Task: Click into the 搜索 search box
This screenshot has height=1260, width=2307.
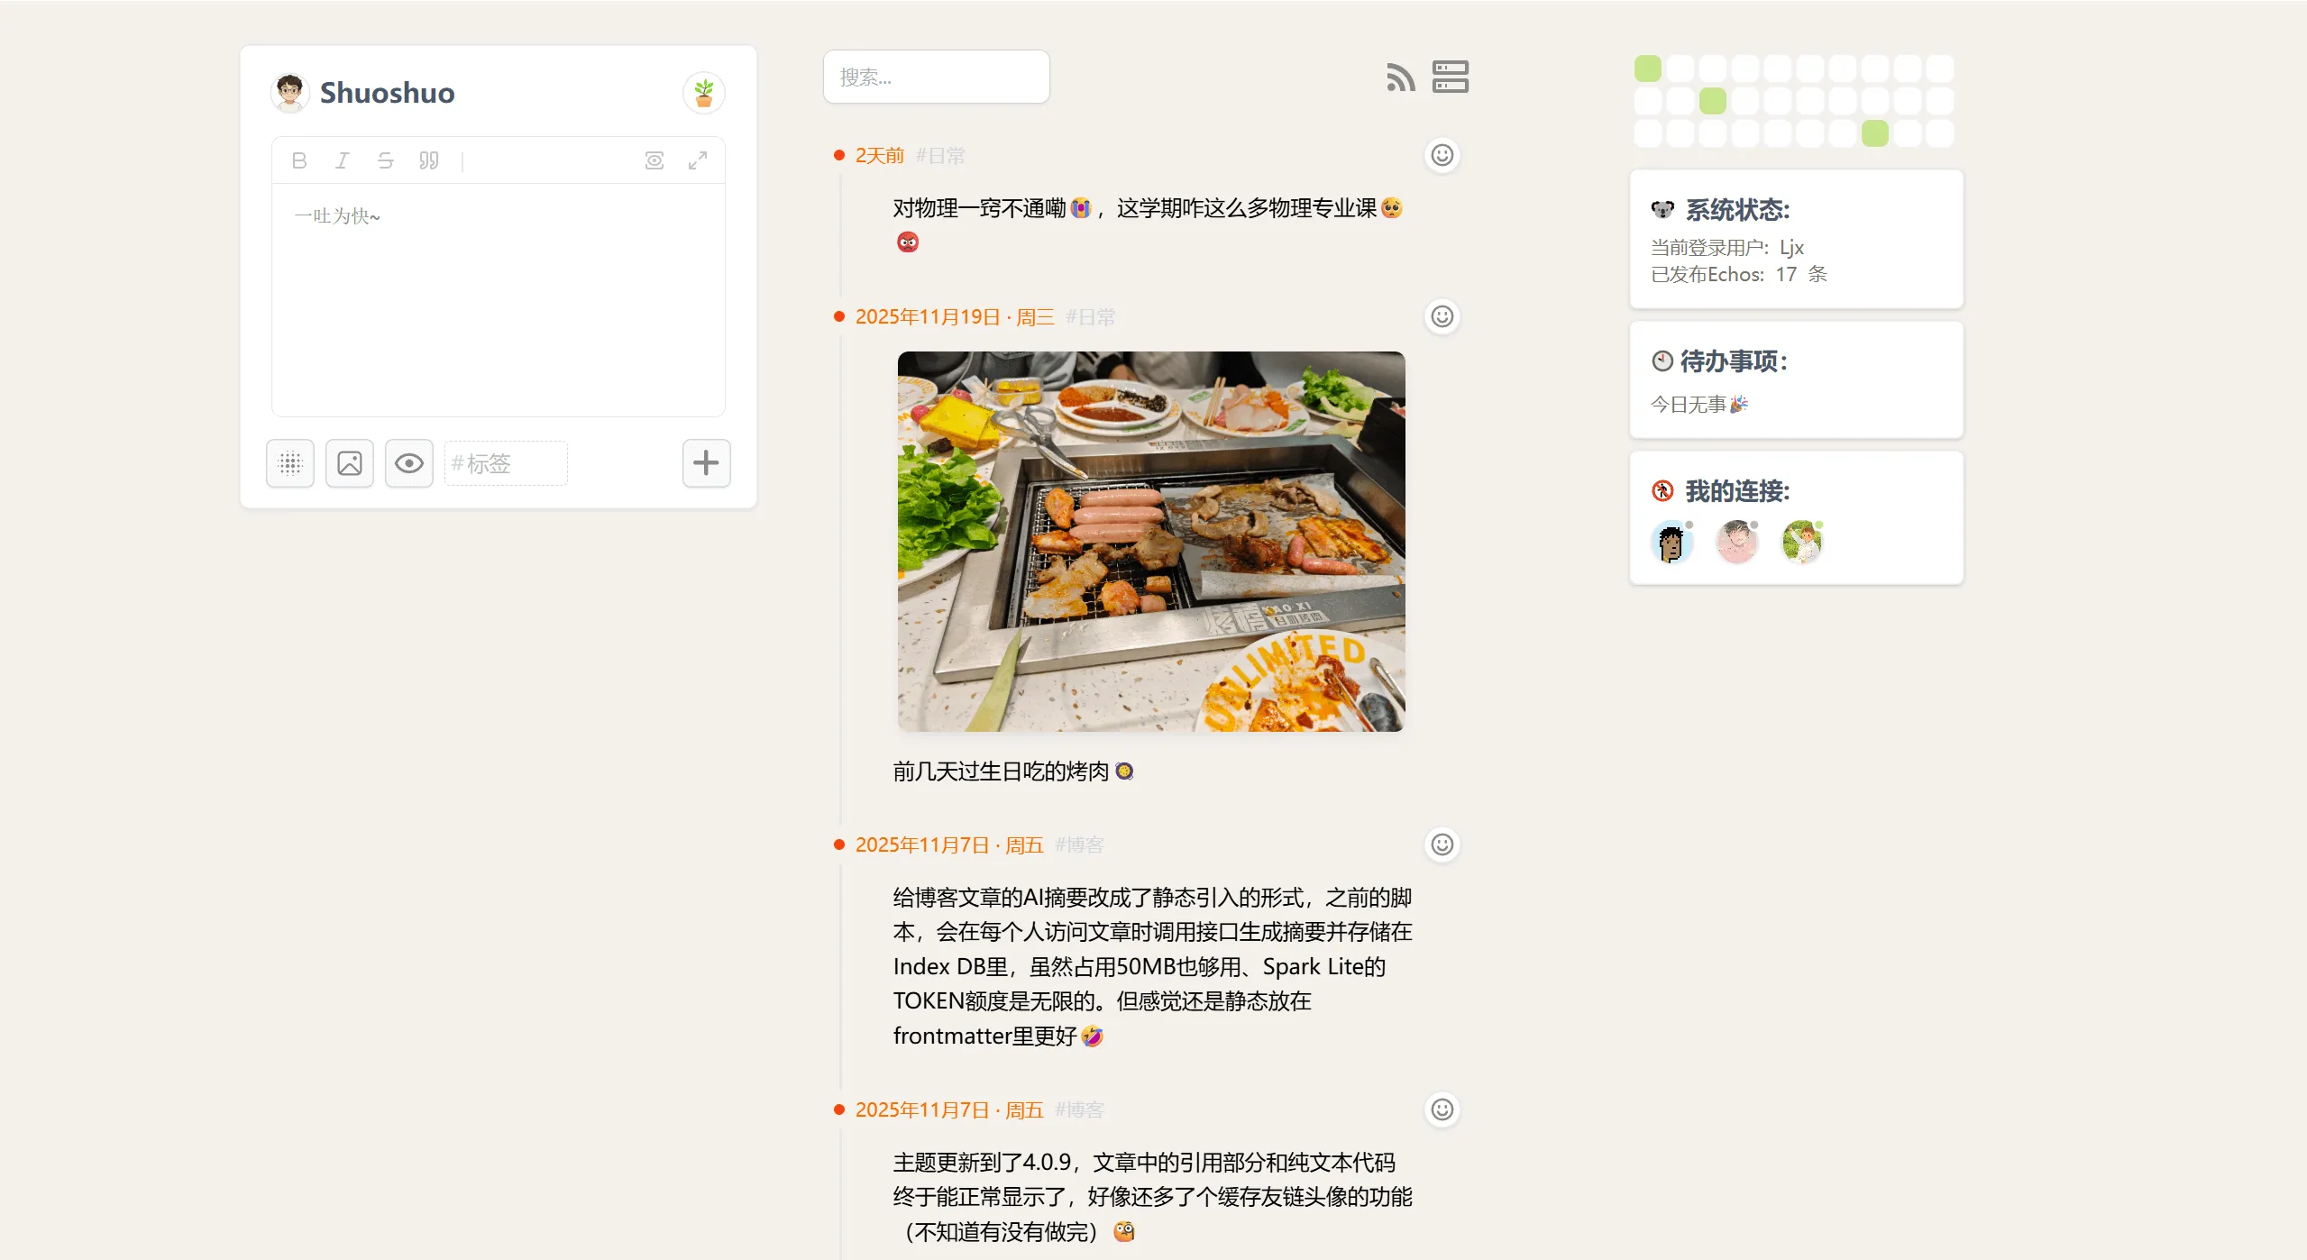Action: pyautogui.click(x=936, y=77)
